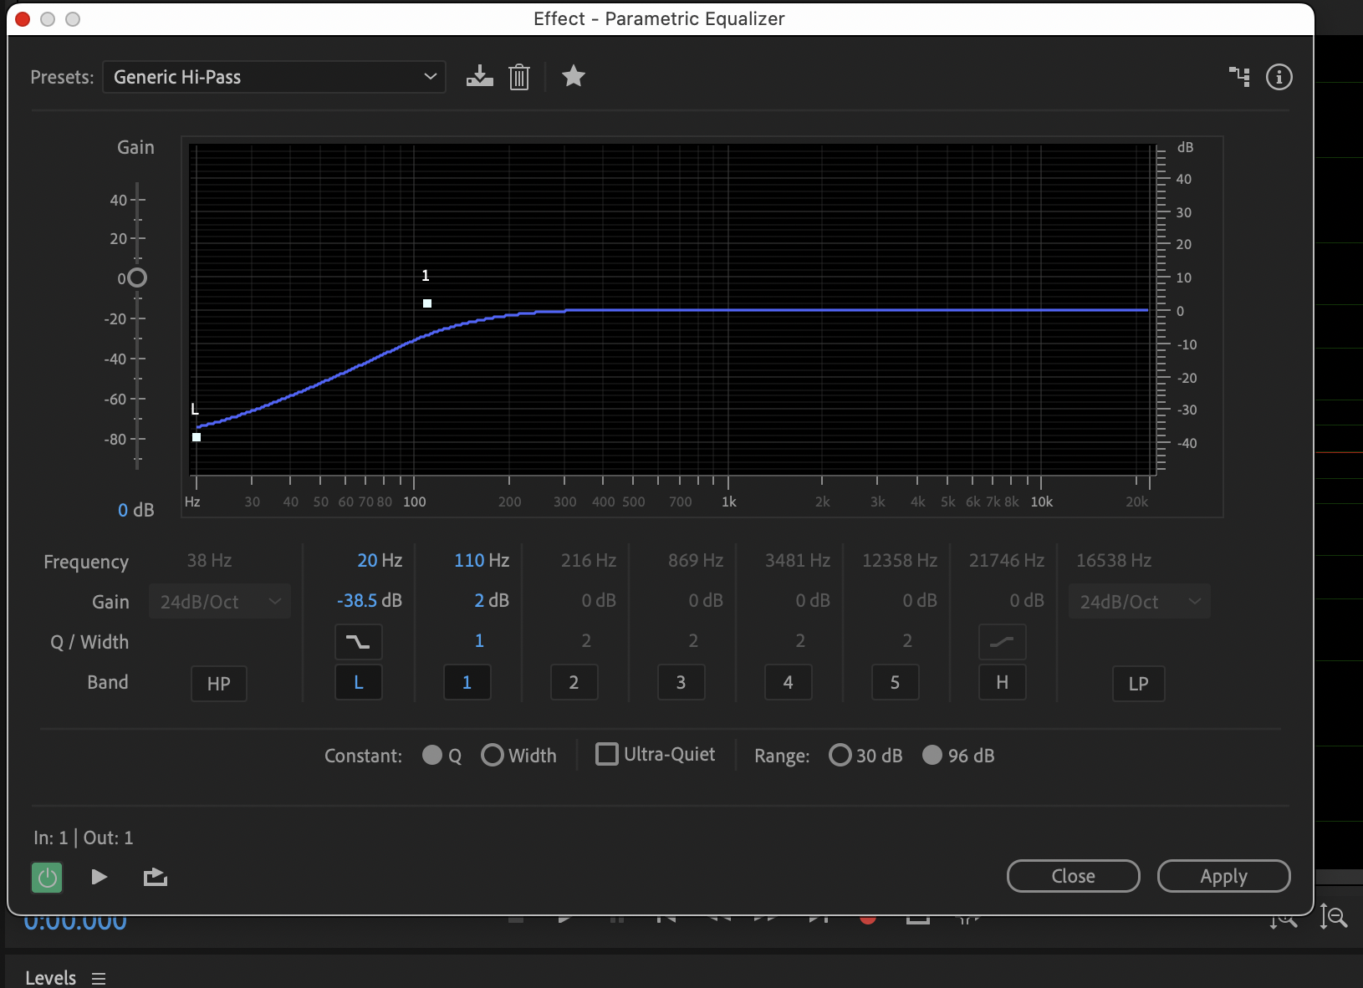Mark the preset as favorite with the star
Screen dimensions: 1363x988
[573, 77]
